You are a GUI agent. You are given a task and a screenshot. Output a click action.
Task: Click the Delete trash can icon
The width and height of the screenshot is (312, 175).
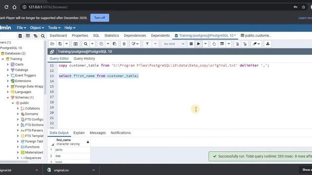coord(124,44)
